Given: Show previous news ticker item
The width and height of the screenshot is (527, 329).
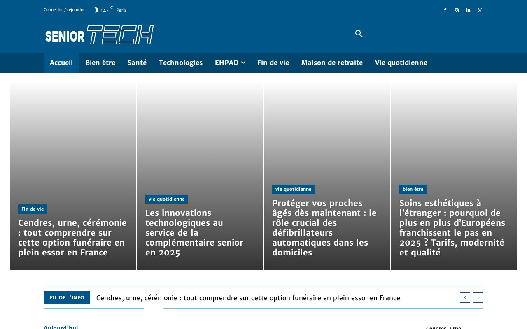Looking at the screenshot, I should coord(465,297).
